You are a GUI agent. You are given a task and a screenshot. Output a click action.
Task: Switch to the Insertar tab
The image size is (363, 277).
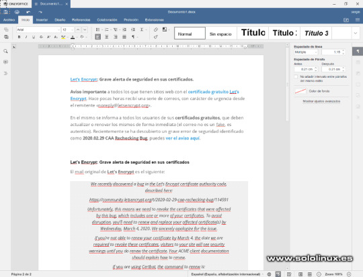[x=42, y=20]
